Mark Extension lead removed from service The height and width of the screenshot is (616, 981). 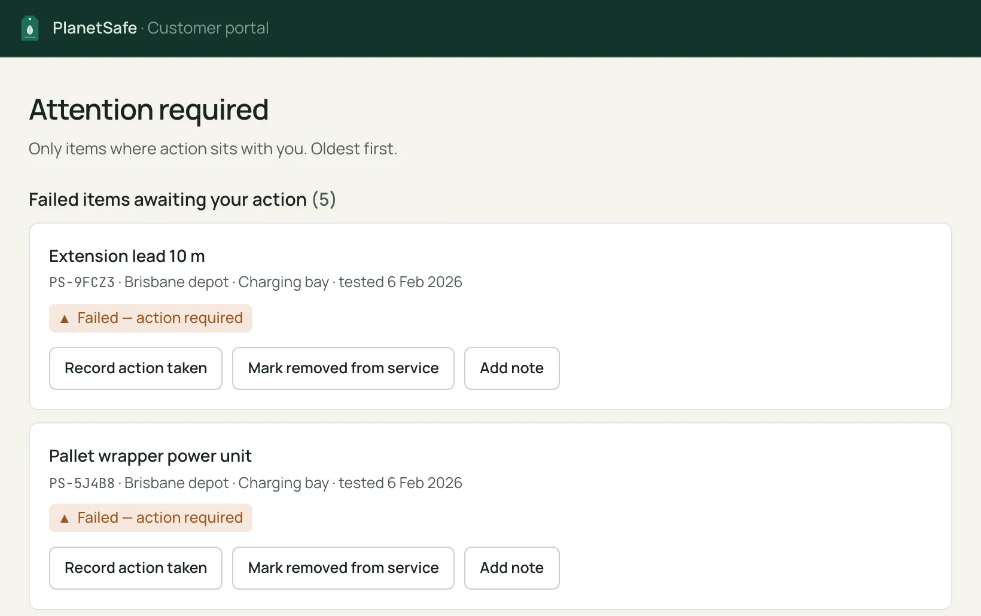click(x=343, y=368)
